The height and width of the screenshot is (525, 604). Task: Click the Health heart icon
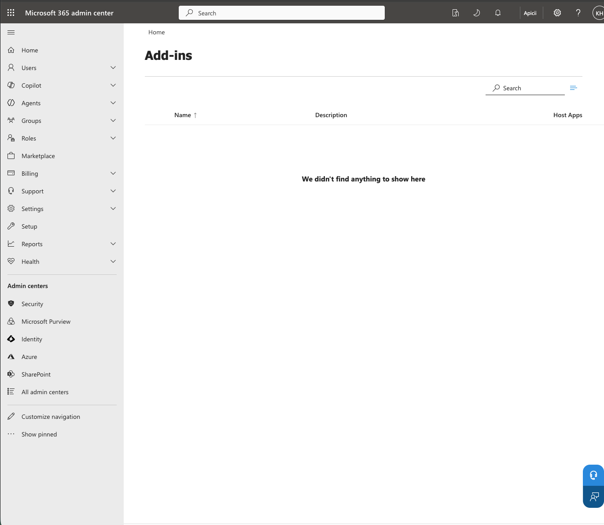click(x=11, y=262)
